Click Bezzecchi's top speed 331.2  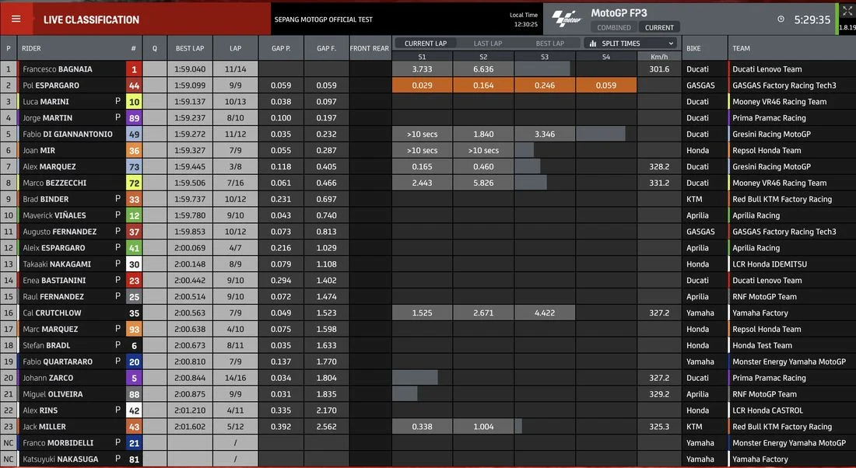(x=659, y=183)
